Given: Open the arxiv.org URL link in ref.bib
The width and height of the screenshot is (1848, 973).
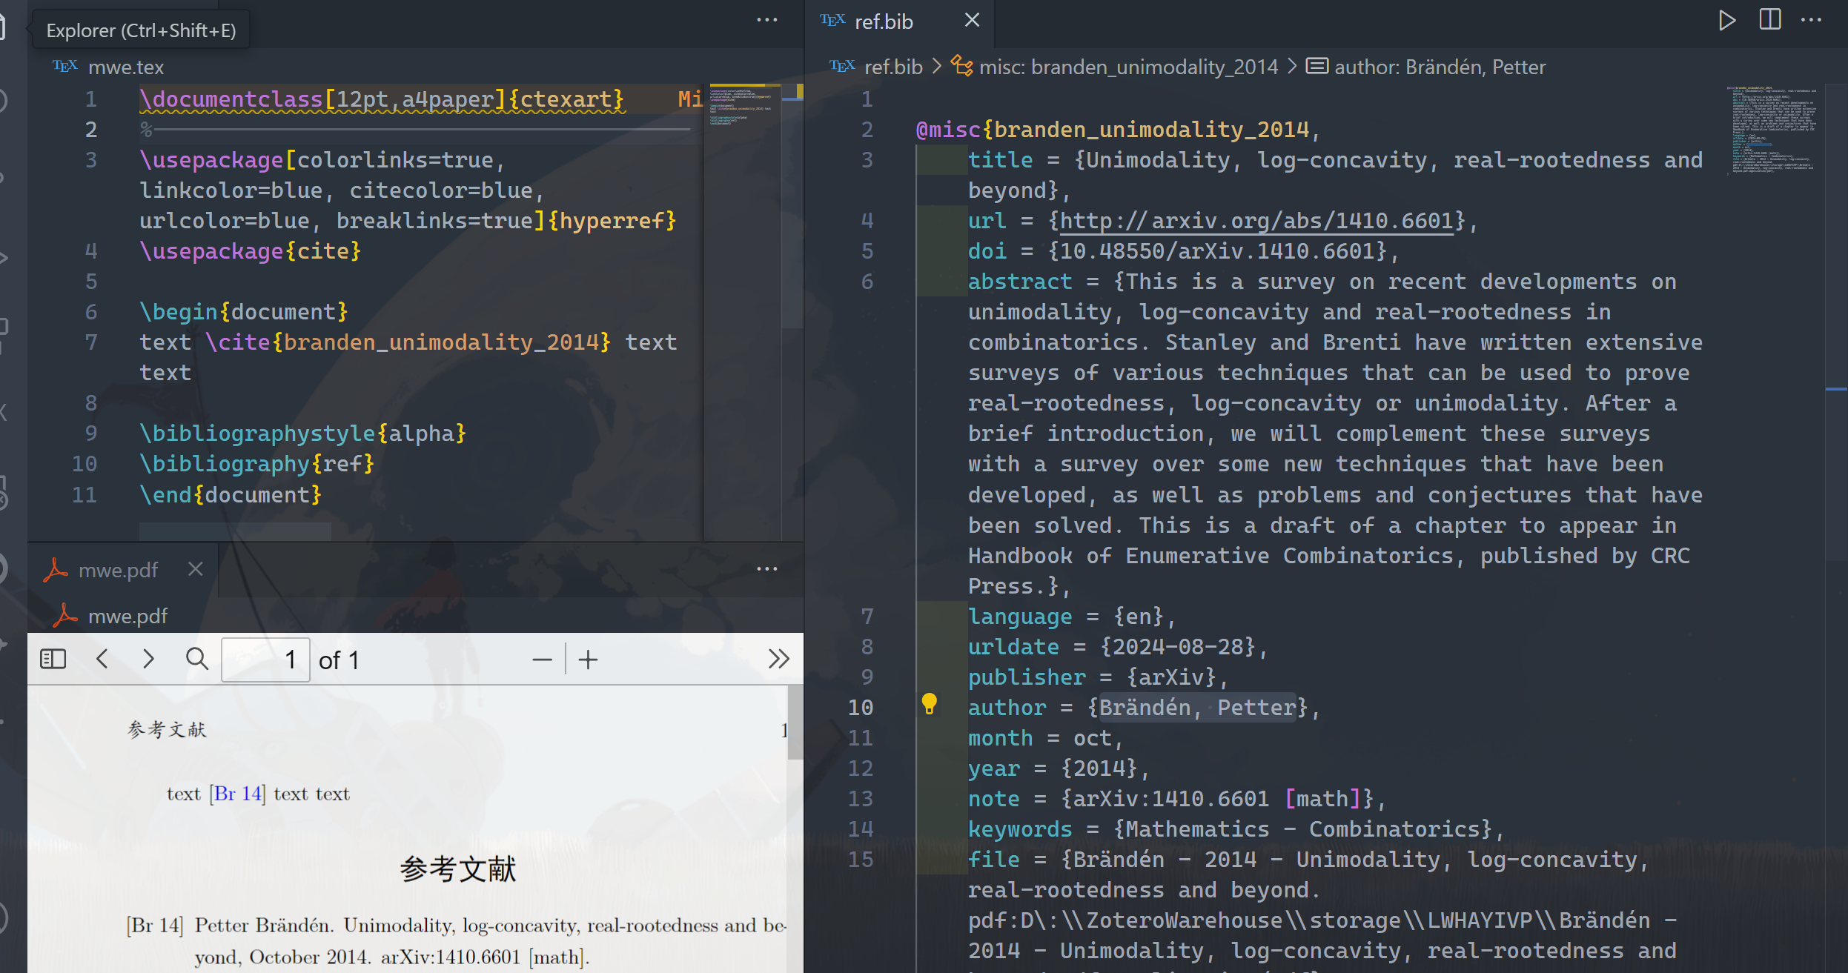Looking at the screenshot, I should (1256, 221).
